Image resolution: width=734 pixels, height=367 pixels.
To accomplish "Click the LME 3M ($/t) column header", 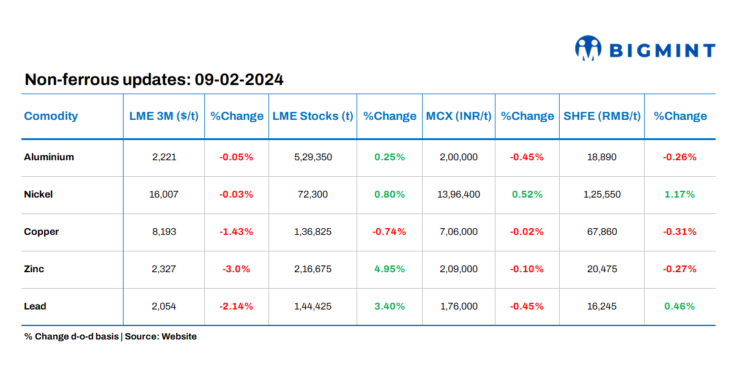I will click(x=164, y=116).
